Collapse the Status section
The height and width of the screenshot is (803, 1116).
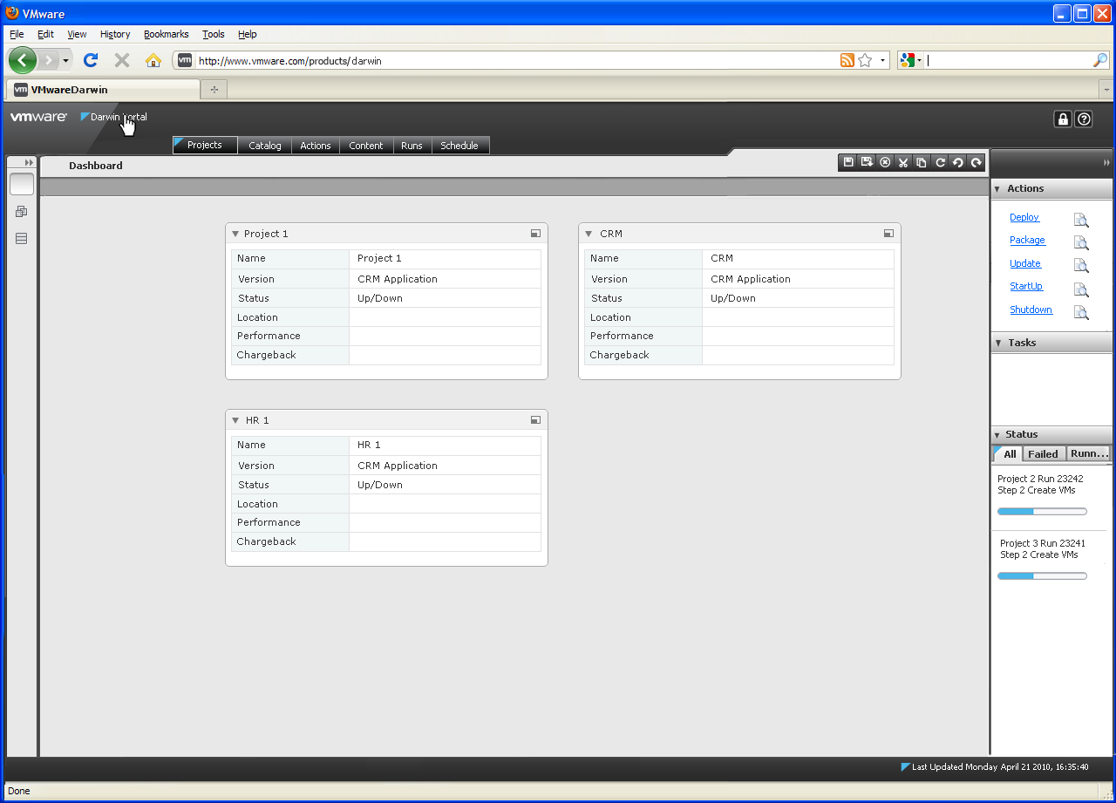tap(998, 434)
